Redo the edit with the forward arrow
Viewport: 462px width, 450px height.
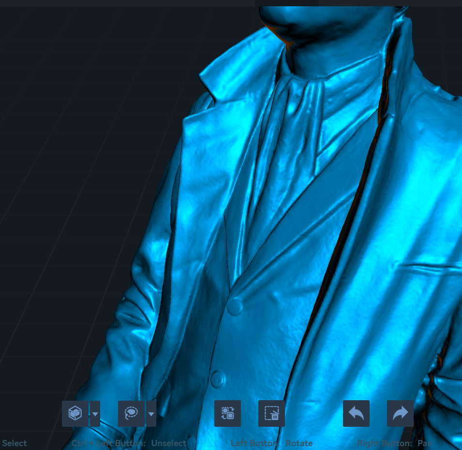click(400, 414)
